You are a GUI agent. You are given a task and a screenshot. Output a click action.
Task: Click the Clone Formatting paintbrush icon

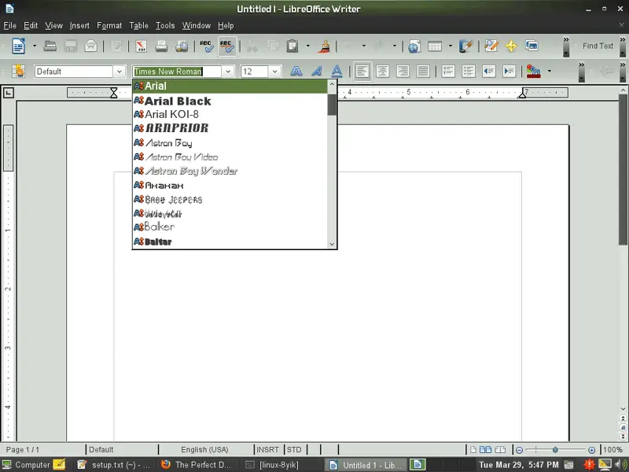[323, 46]
